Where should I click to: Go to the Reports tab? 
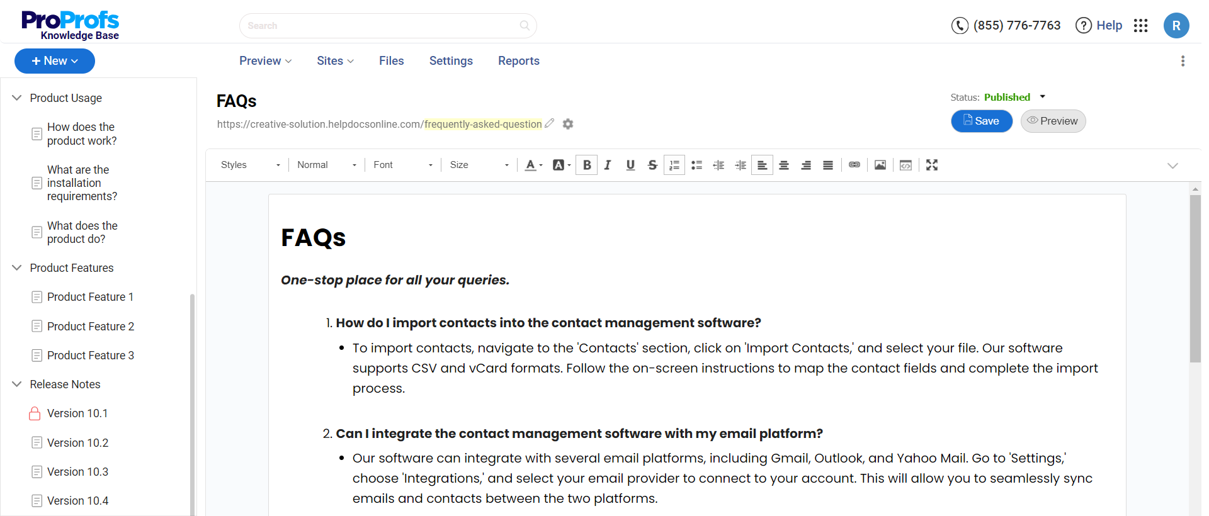point(519,61)
